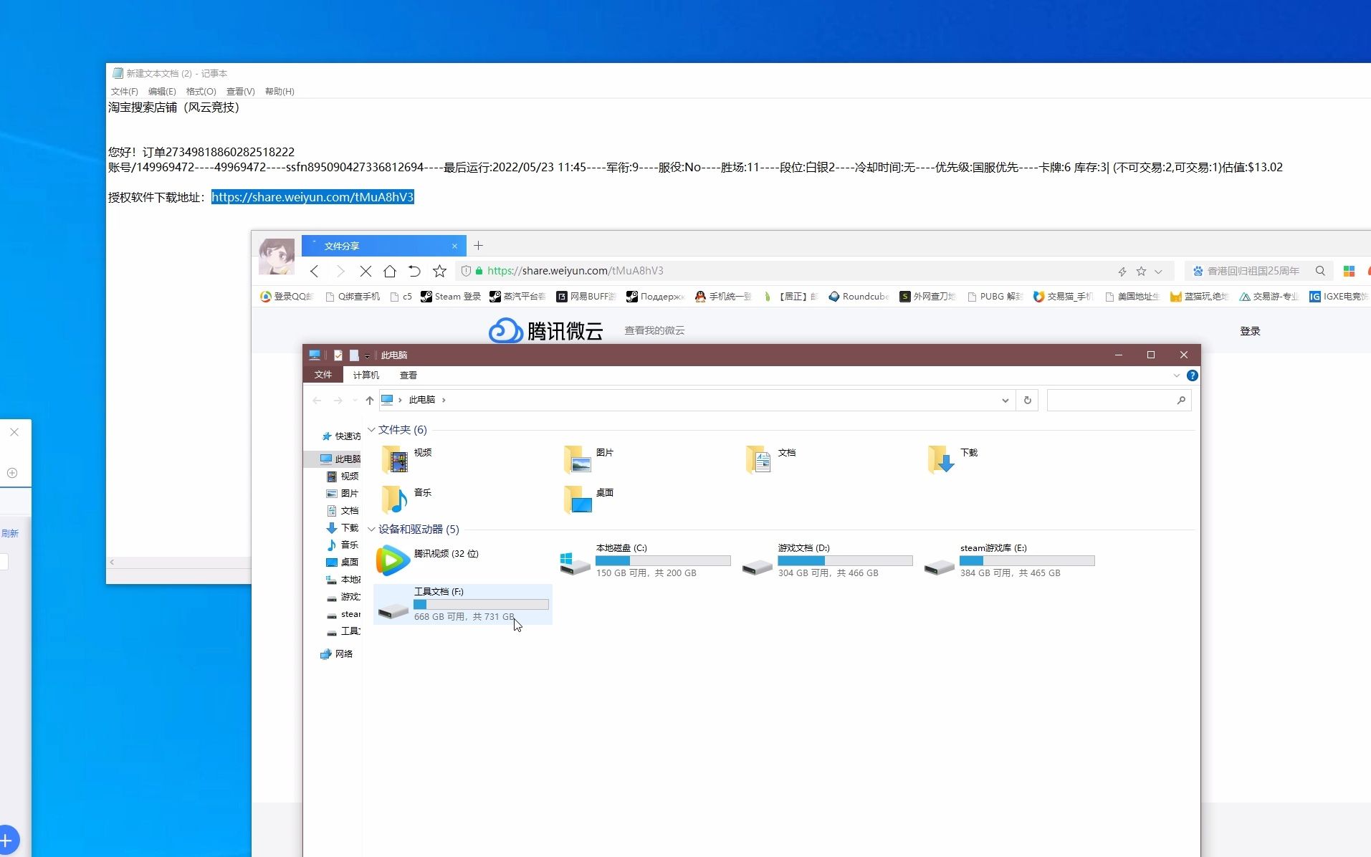
Task: Open quick access toolbar customize dropdown
Action: pos(367,355)
